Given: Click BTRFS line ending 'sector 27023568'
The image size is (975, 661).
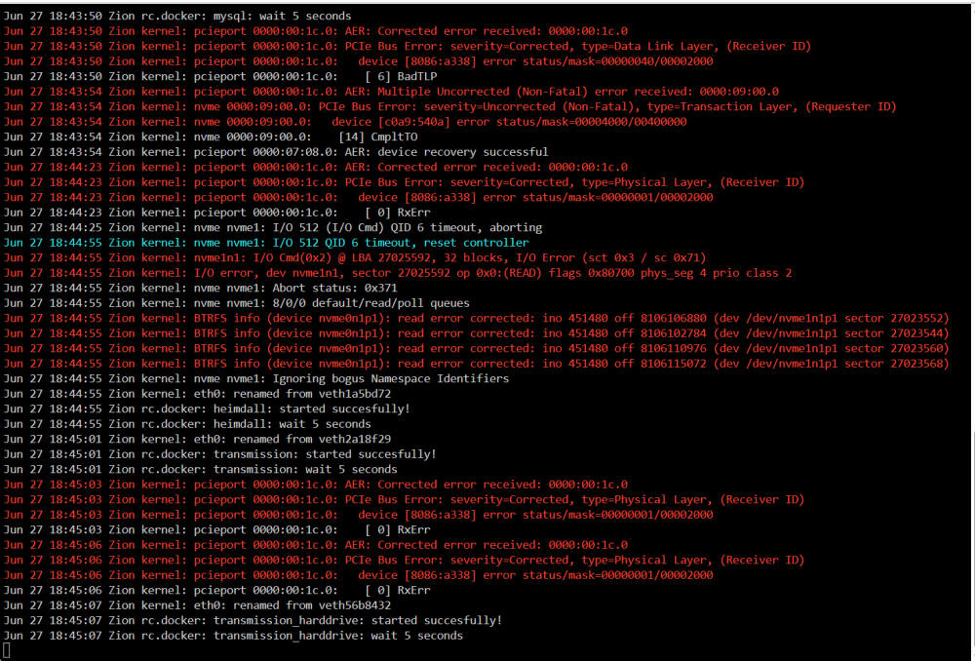Looking at the screenshot, I should pyautogui.click(x=477, y=364).
